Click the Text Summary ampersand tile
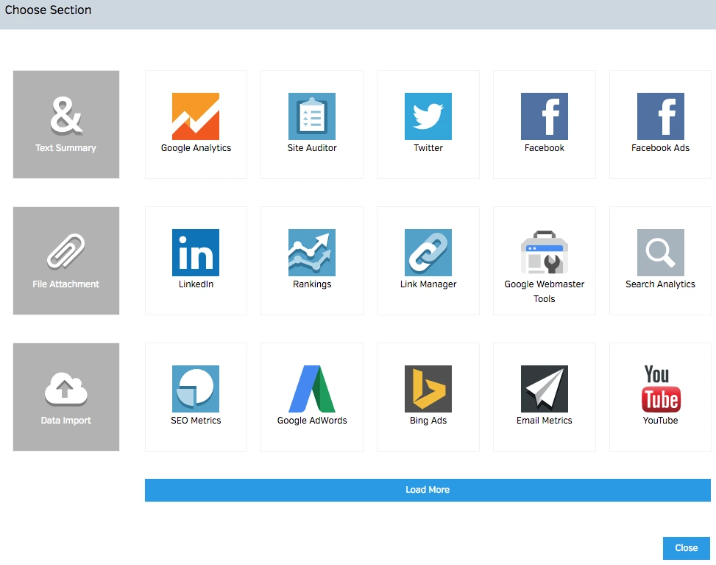Image resolution: width=716 pixels, height=565 pixels. tap(66, 124)
